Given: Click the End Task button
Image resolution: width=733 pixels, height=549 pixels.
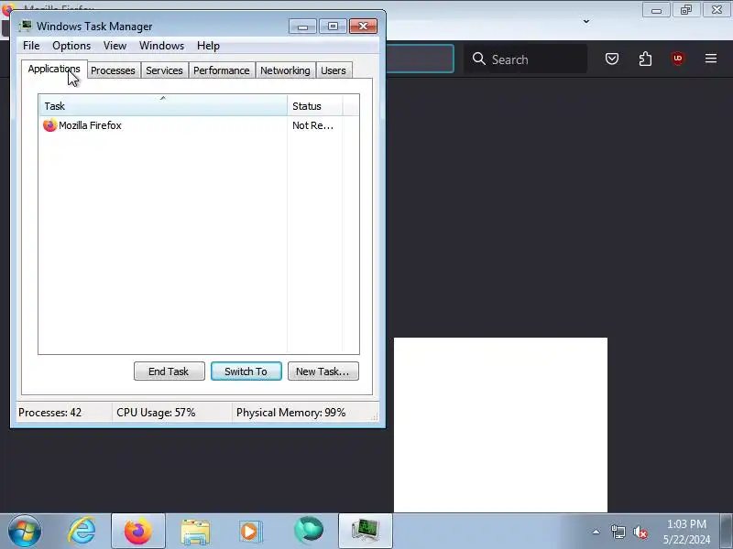Looking at the screenshot, I should tap(170, 371).
